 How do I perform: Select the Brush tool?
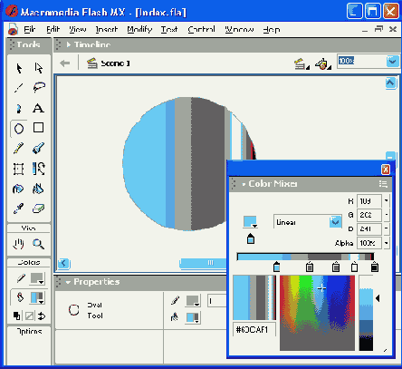pos(38,149)
